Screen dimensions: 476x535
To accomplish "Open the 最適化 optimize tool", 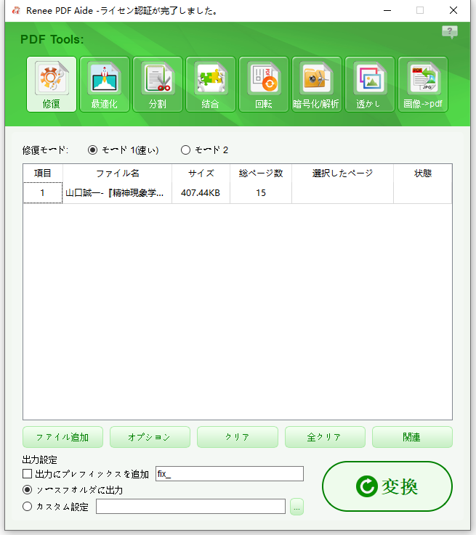I will 105,84.
